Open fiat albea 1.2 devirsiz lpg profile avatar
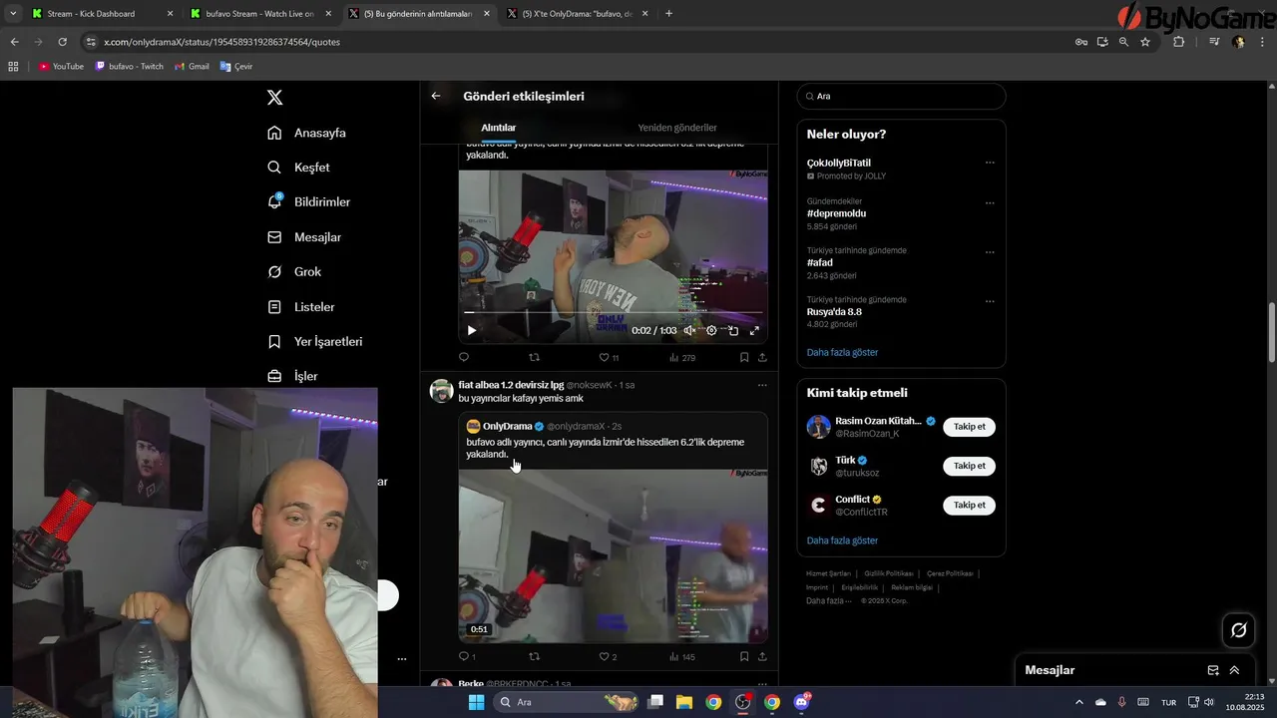1277x718 pixels. [x=441, y=391]
